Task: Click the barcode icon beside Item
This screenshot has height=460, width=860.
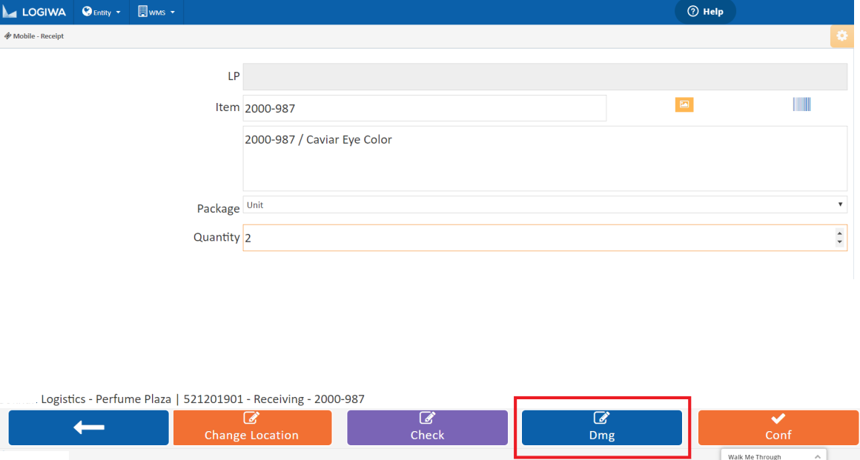Action: click(801, 104)
